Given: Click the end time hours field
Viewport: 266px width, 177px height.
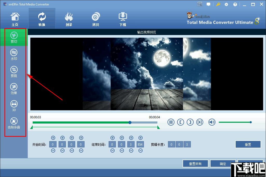Looking at the screenshot, I should point(112,144).
